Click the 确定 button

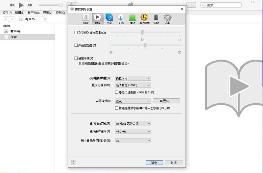pos(154,163)
